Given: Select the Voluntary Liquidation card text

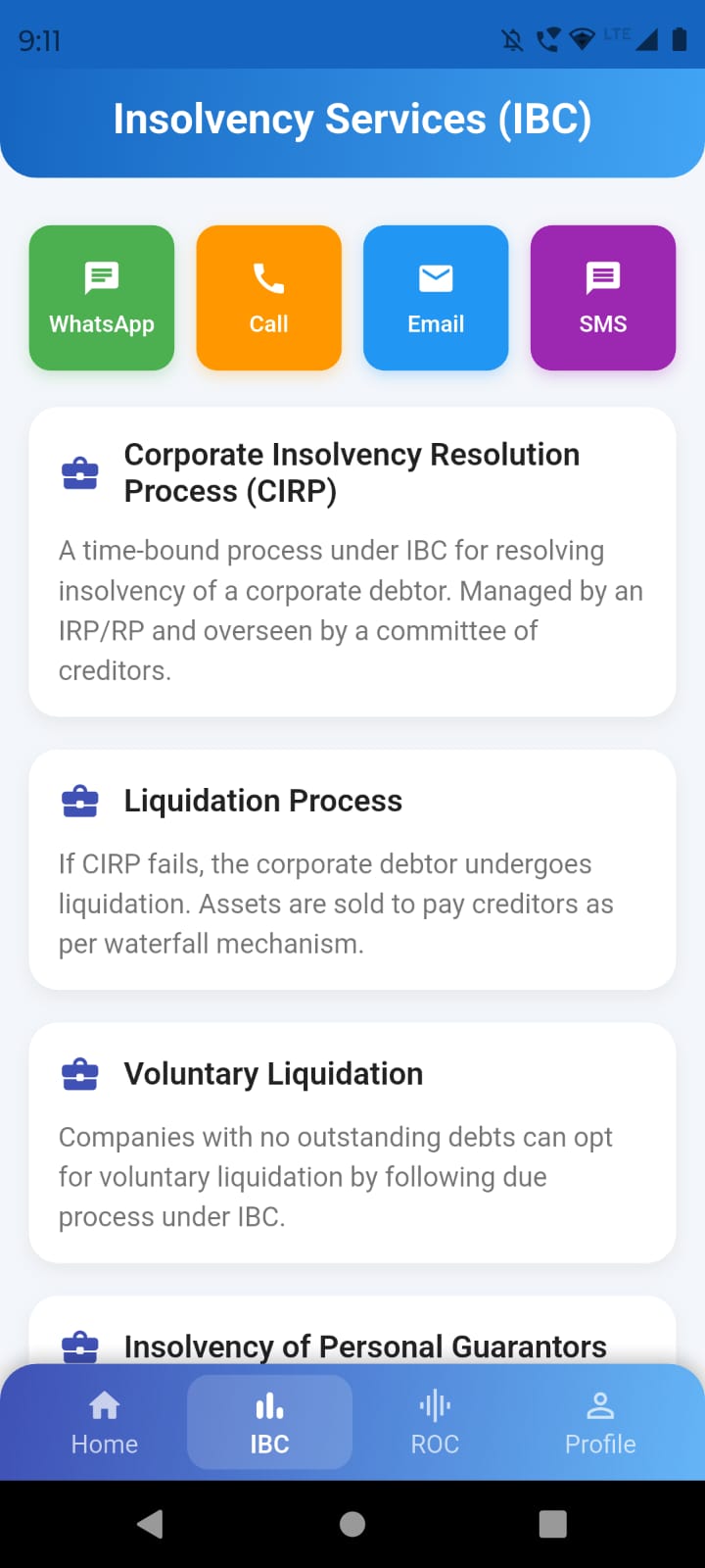Looking at the screenshot, I should pos(336,1176).
